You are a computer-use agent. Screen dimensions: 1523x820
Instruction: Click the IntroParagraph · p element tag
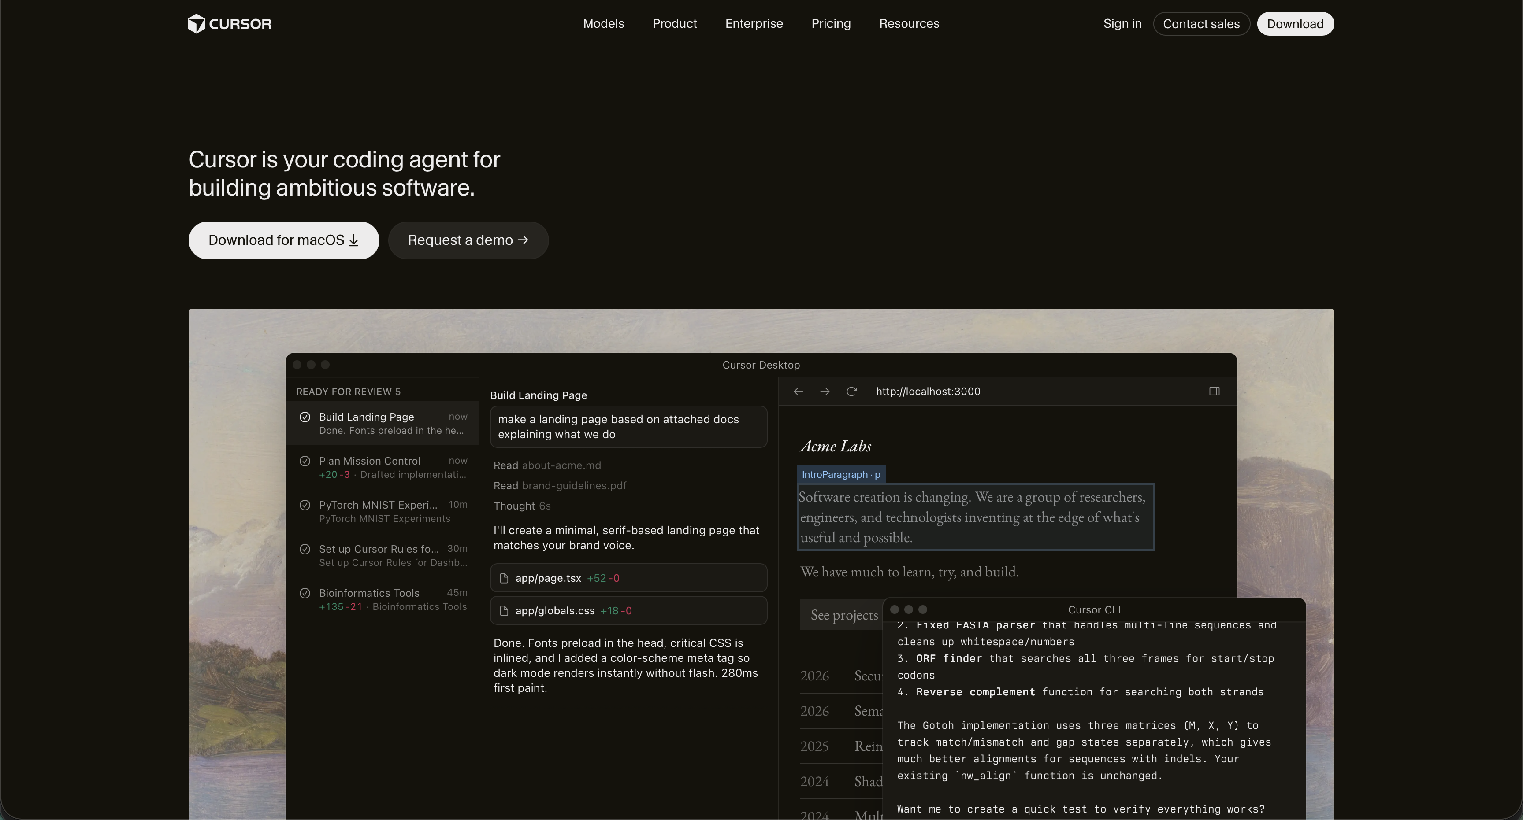coord(841,474)
